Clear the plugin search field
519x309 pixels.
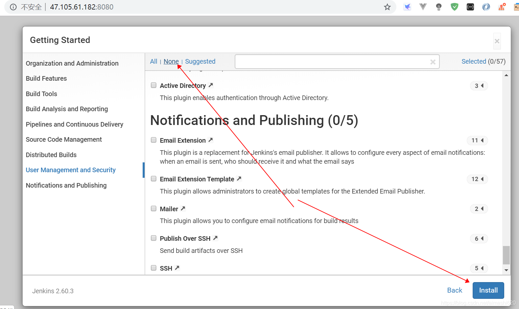(433, 62)
